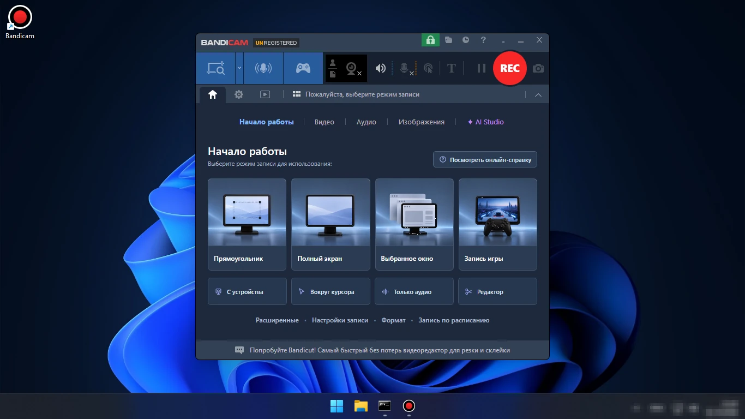Click the Вокруг курсора button

(331, 291)
